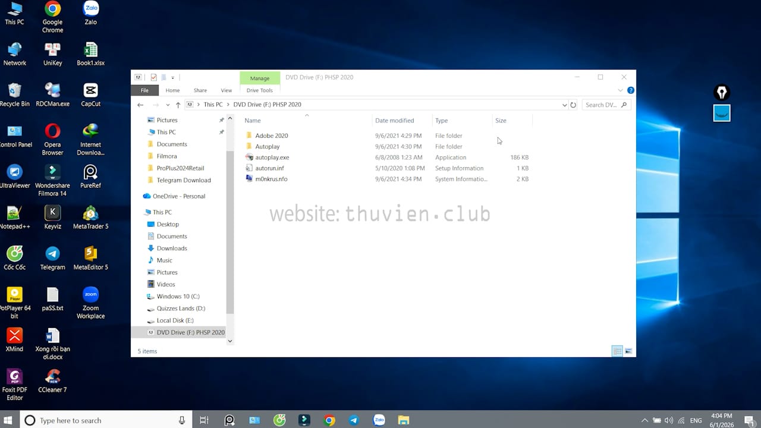This screenshot has height=428, width=761.
Task: Unpin Pictures from Quick access
Action: 221,120
